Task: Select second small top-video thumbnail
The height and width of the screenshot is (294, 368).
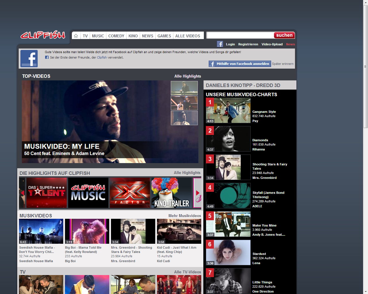Action: [x=184, y=103]
